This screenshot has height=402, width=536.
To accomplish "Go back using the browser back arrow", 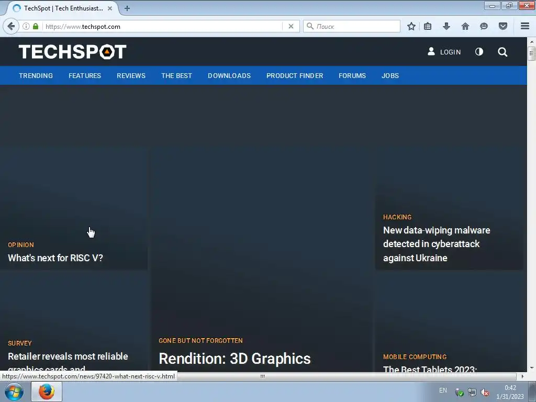I will click(x=11, y=26).
